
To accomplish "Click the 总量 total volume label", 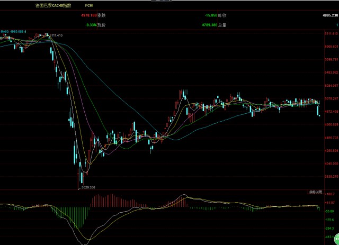I will [222, 25].
